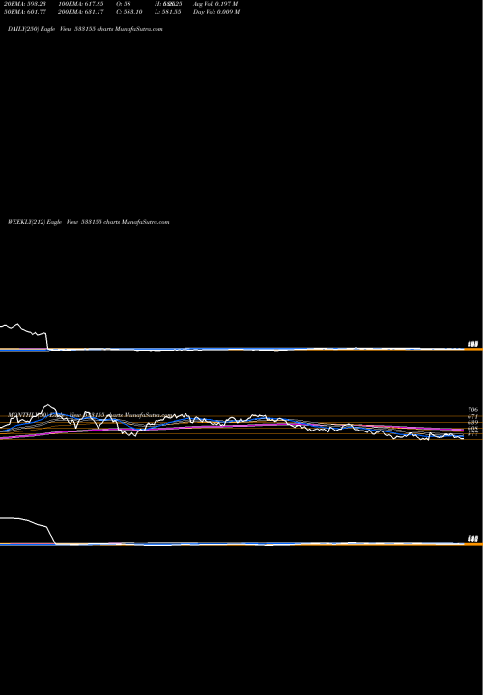Click the MONTHLY Eagle View chart title
This screenshot has width=483, height=695.
click(x=90, y=415)
